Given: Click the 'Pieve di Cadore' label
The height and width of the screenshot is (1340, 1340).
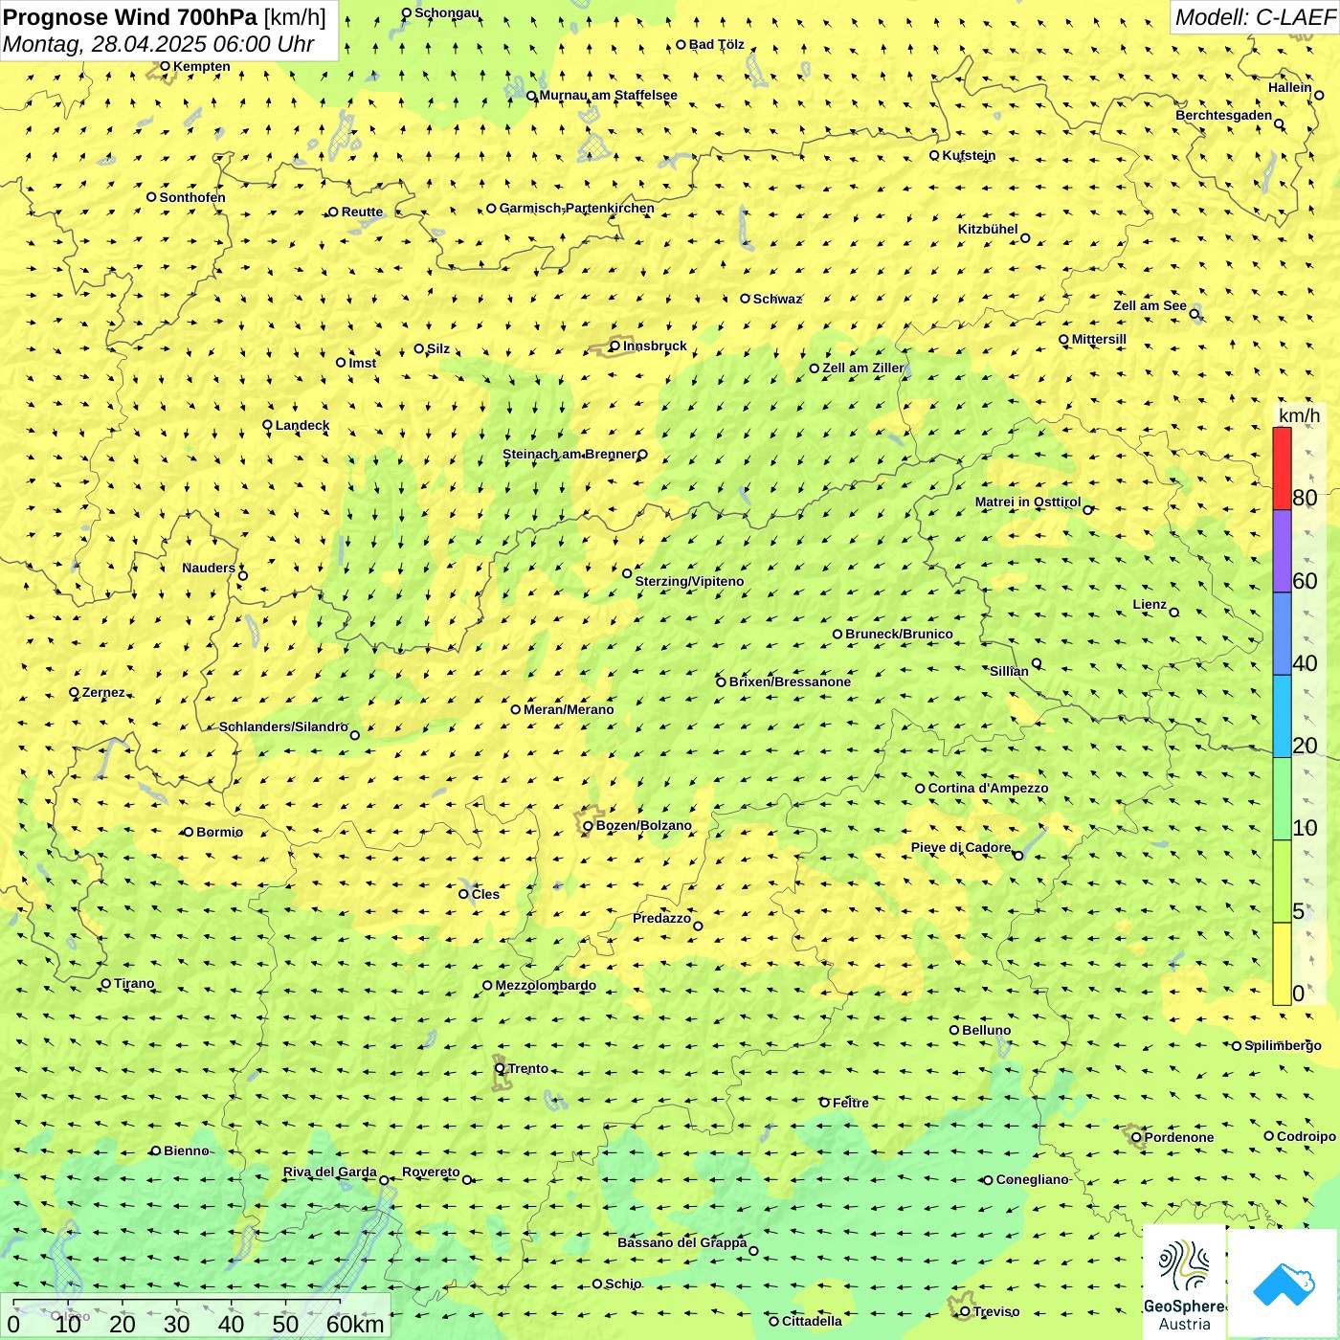Looking at the screenshot, I should [x=961, y=847].
